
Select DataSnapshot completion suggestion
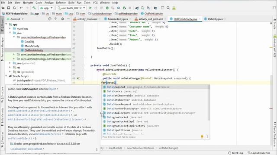pos(155,87)
